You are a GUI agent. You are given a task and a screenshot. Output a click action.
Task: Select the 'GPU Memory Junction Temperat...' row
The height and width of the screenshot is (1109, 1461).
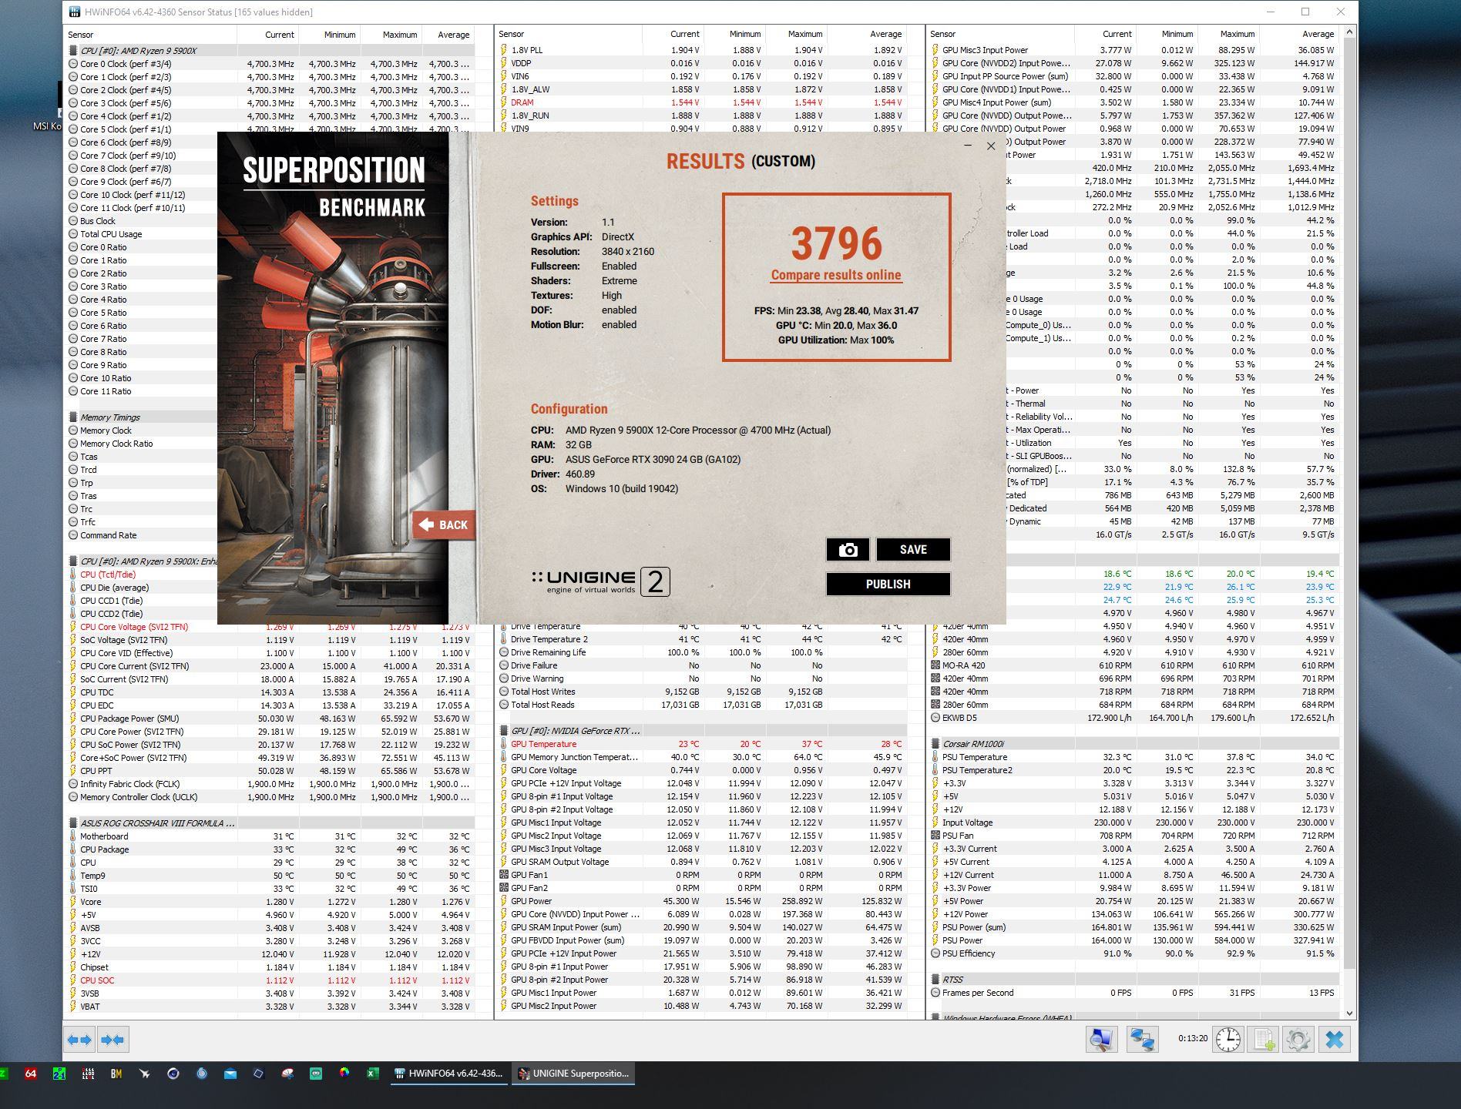[x=701, y=757]
